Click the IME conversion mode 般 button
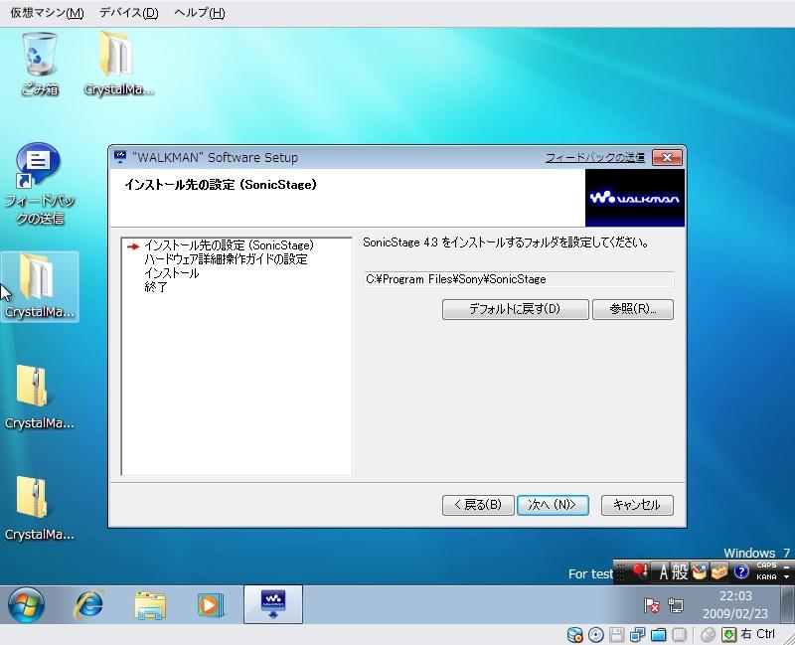This screenshot has width=795, height=645. (680, 572)
